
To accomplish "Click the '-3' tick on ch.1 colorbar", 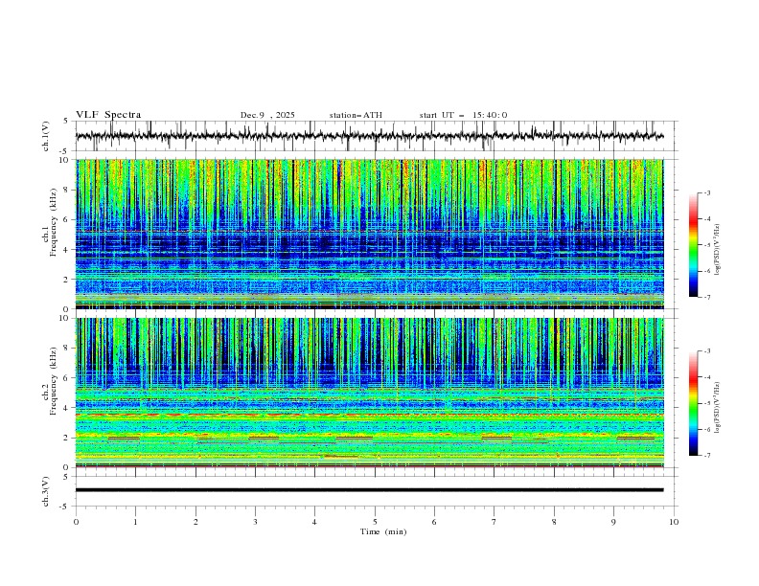I will point(707,192).
